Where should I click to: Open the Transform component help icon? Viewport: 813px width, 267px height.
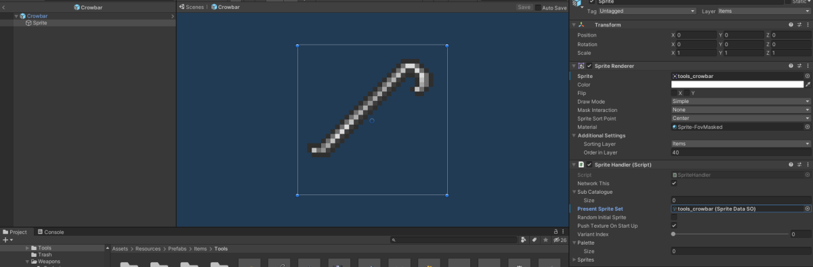pos(791,25)
